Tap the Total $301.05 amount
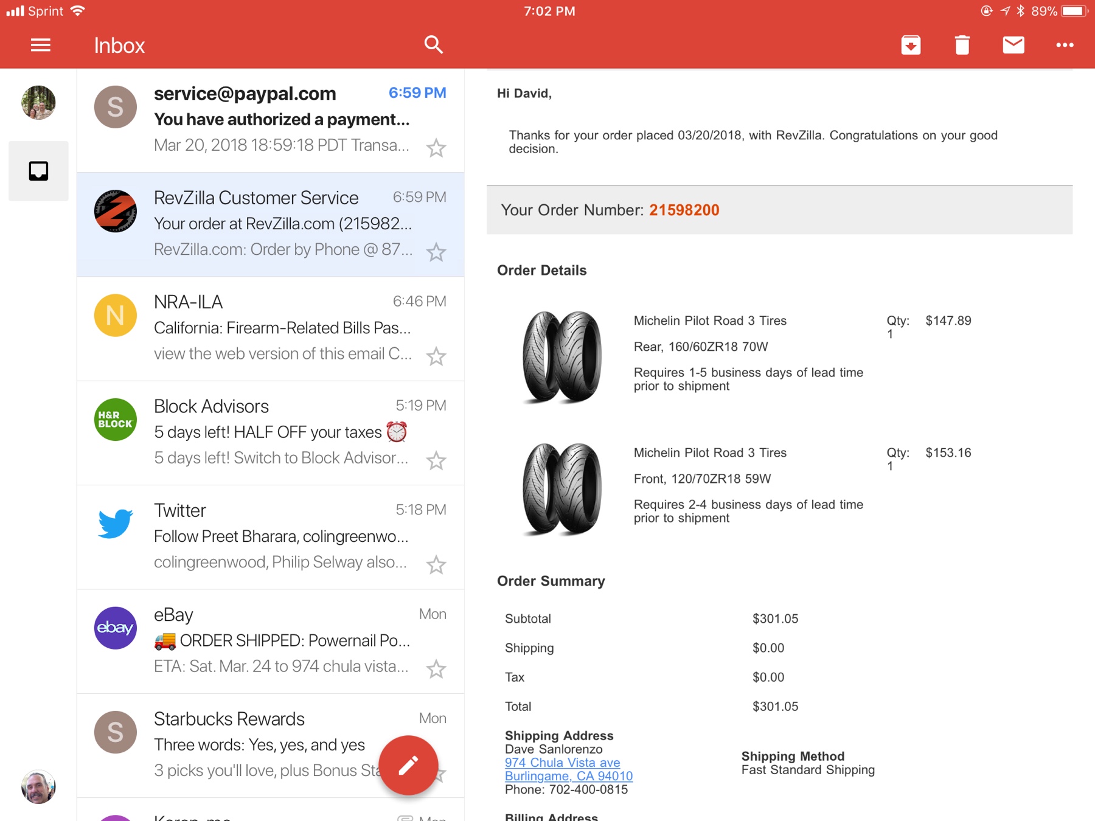Screen dimensions: 1095x821 (775, 706)
